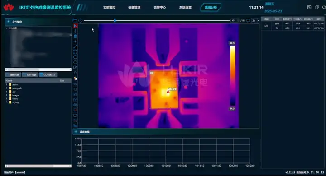326x176 pixels.
Task: Click the CSV conversion button
Action: [48, 75]
